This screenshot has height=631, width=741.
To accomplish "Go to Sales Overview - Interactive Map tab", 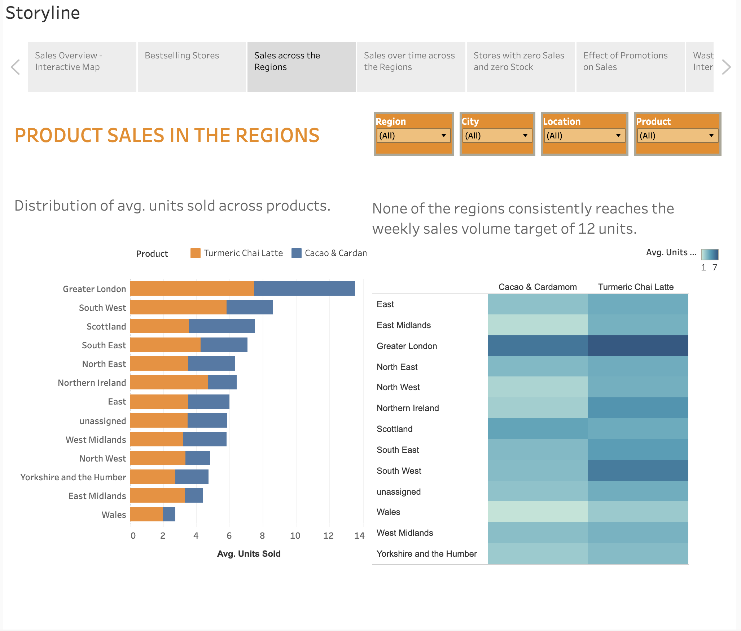I will point(82,67).
